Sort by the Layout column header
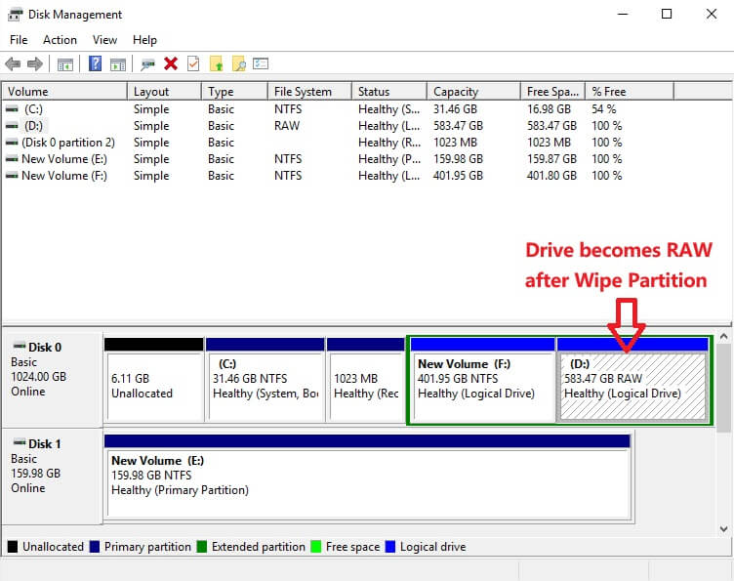Image resolution: width=734 pixels, height=581 pixels. tap(164, 91)
